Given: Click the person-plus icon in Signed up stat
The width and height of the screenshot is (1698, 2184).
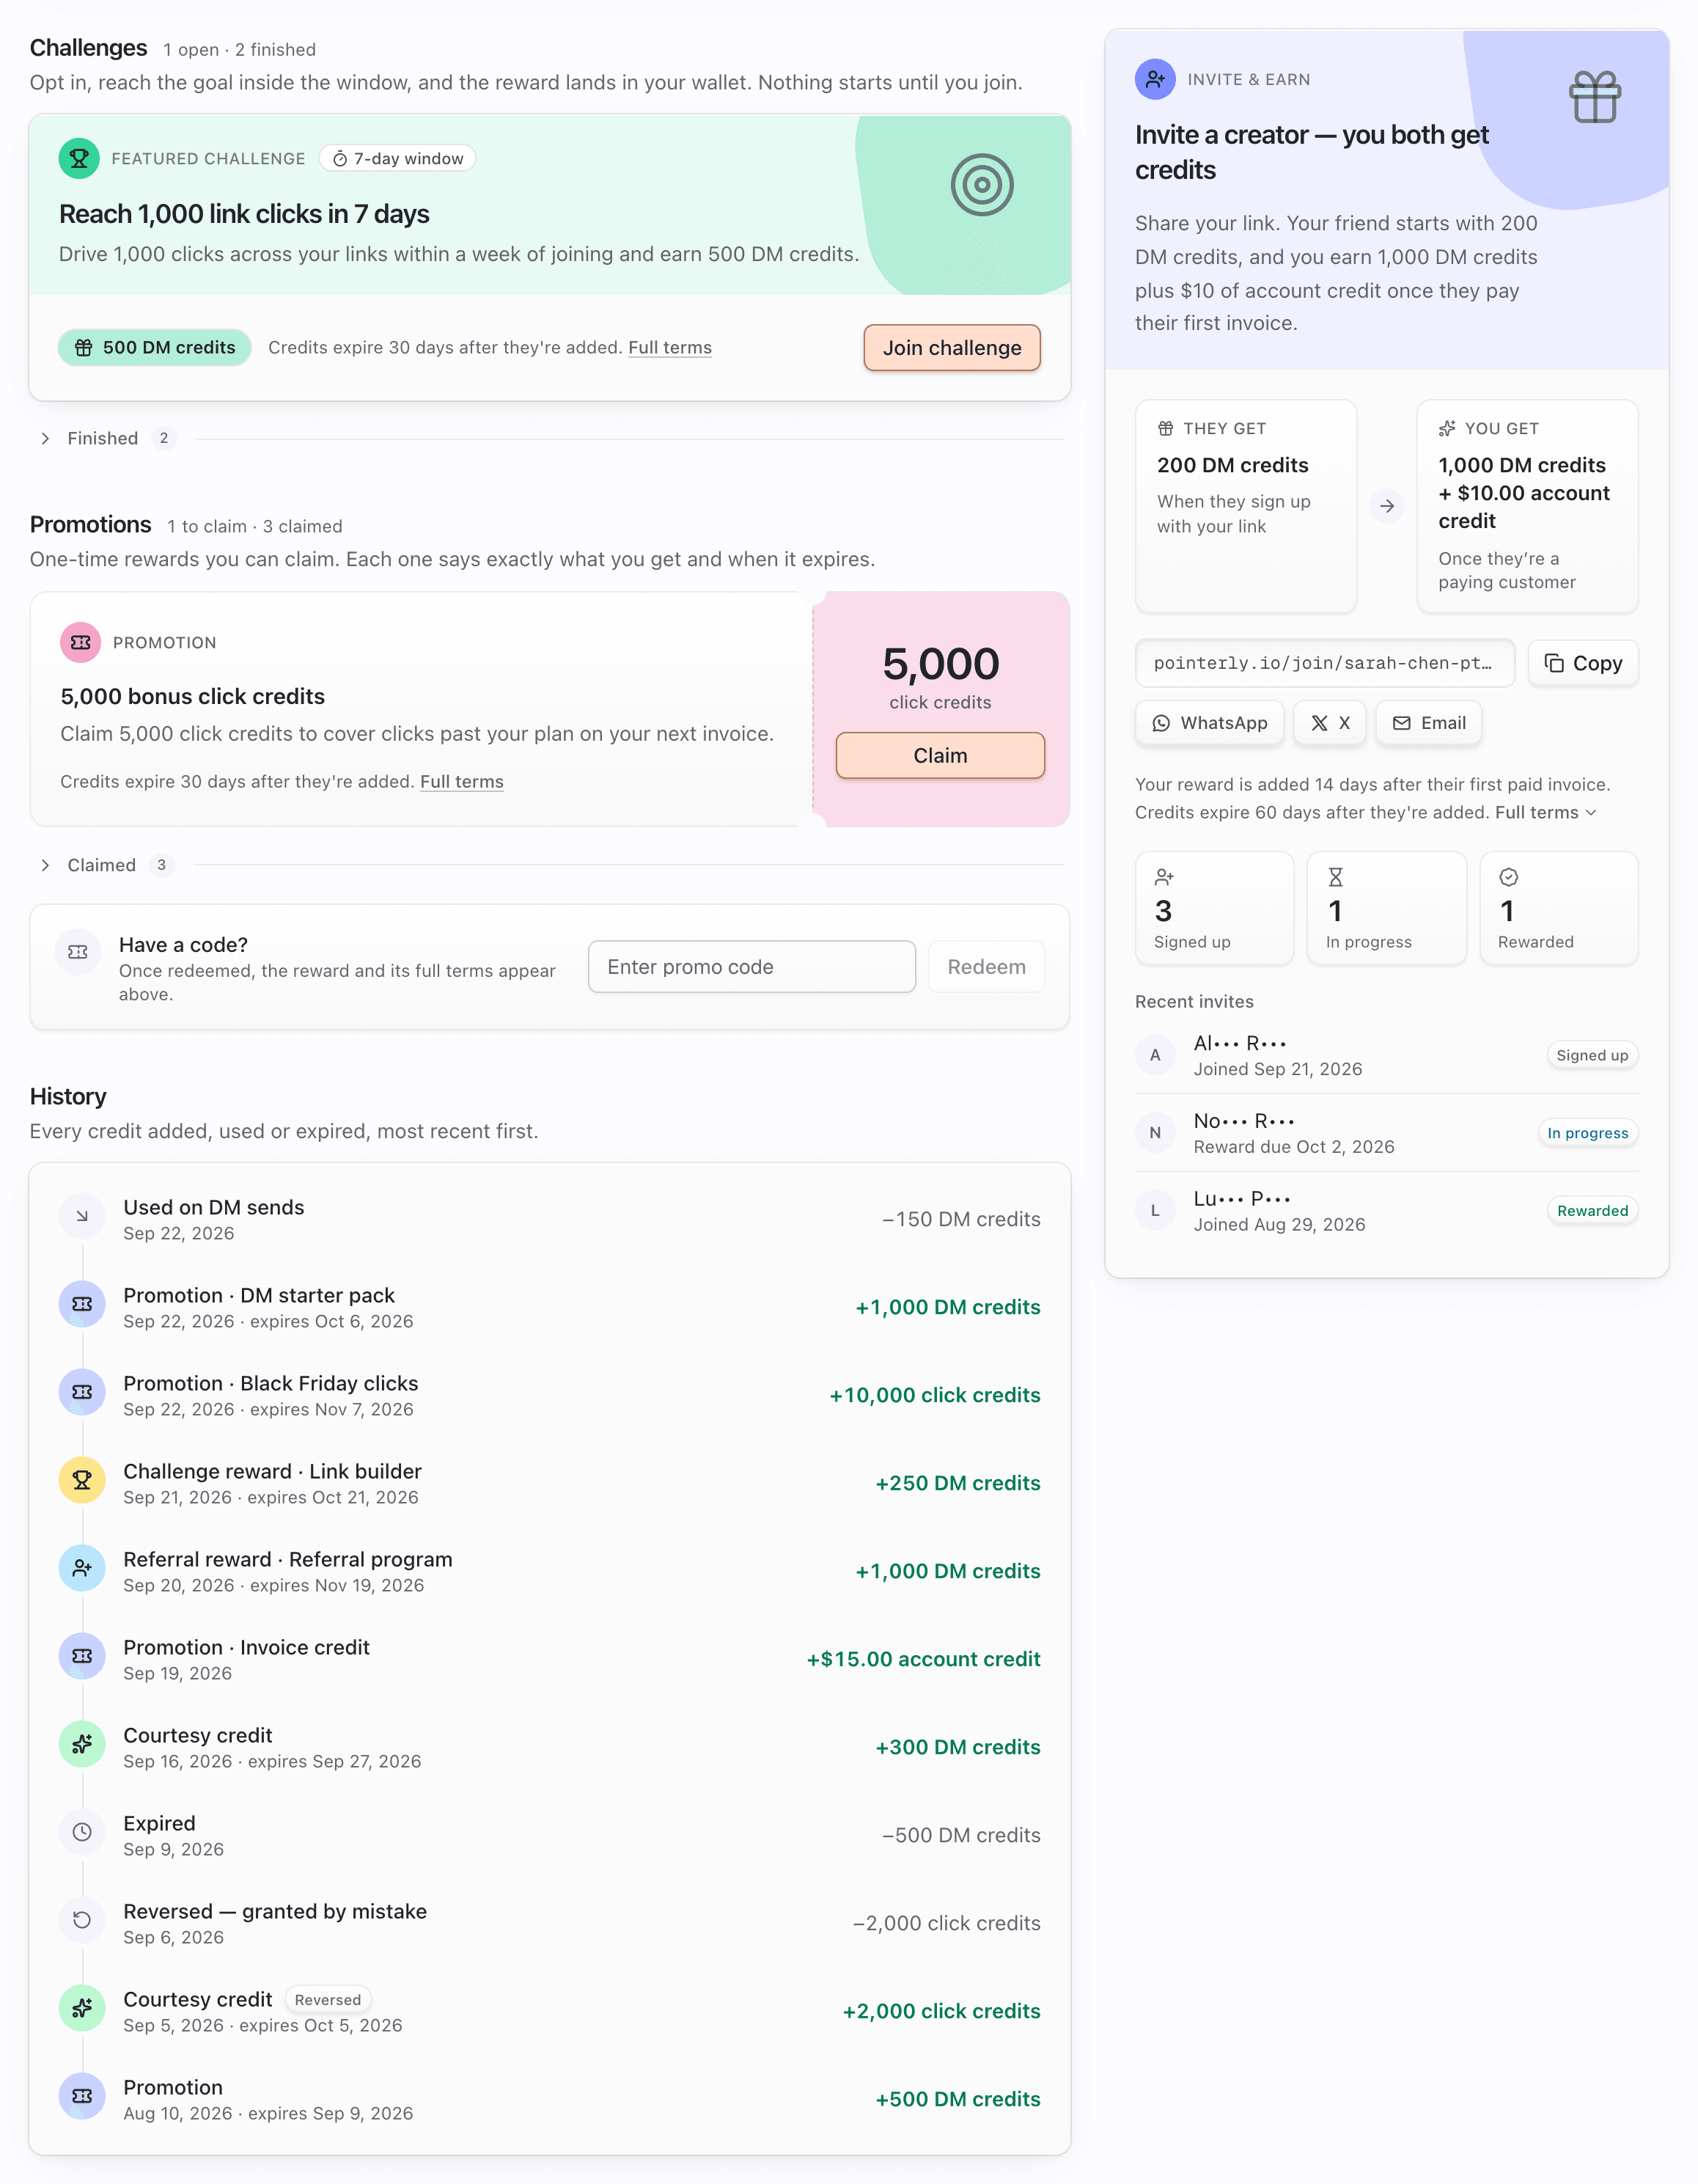Looking at the screenshot, I should click(1164, 877).
